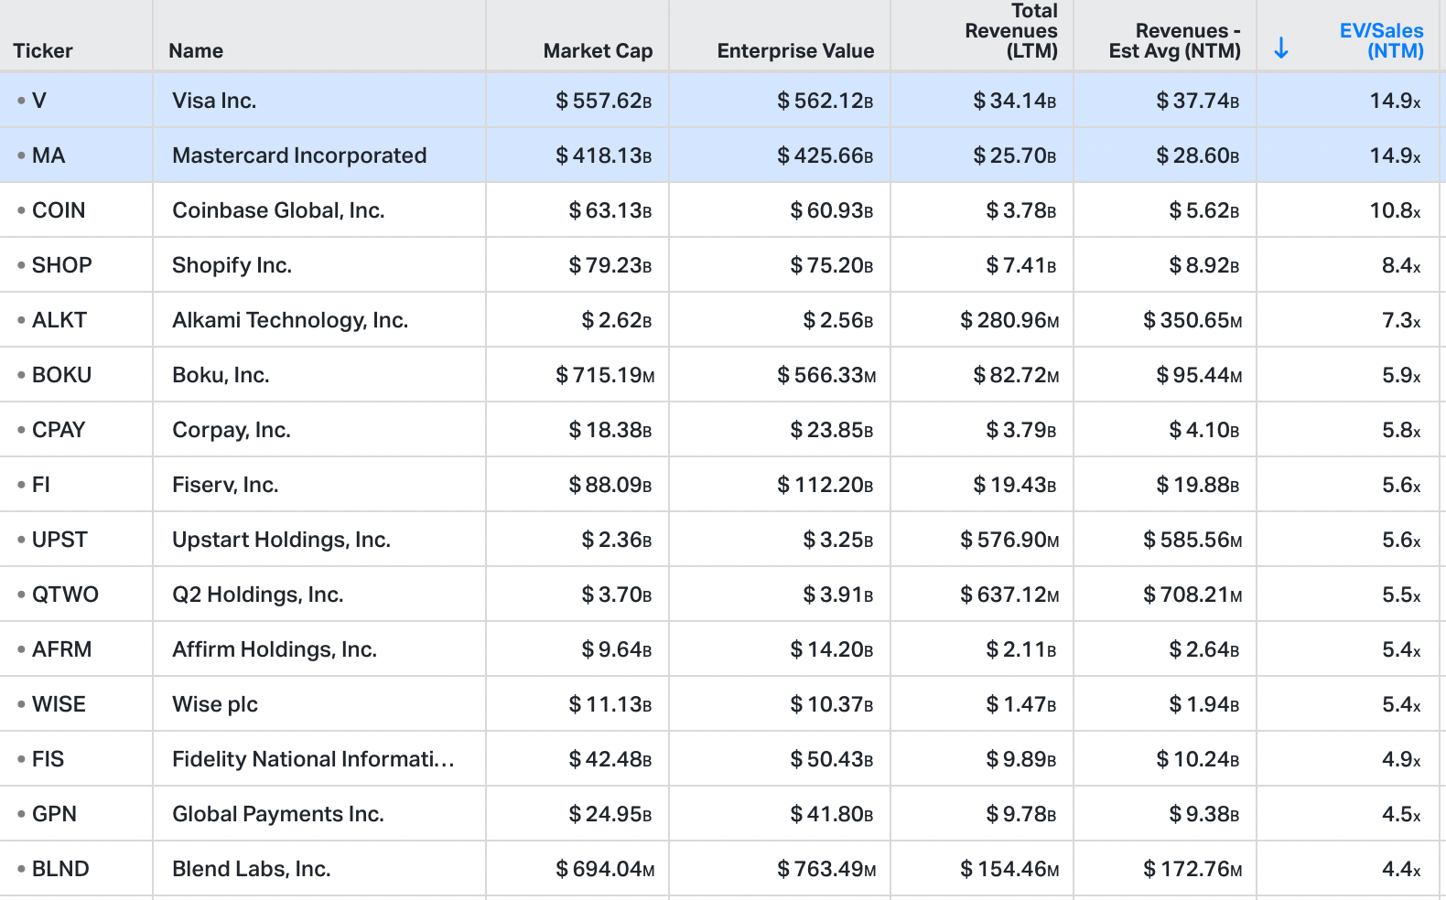Click the AFRM ticker

point(62,649)
